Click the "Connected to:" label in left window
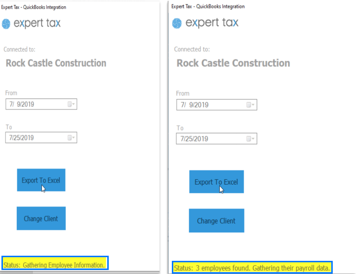This screenshot has width=359, height=274. pyautogui.click(x=19, y=49)
